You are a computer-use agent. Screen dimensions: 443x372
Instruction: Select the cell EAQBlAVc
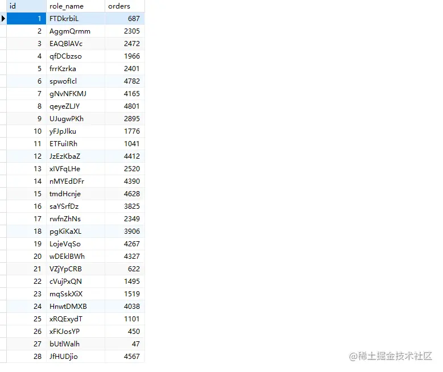tap(76, 44)
